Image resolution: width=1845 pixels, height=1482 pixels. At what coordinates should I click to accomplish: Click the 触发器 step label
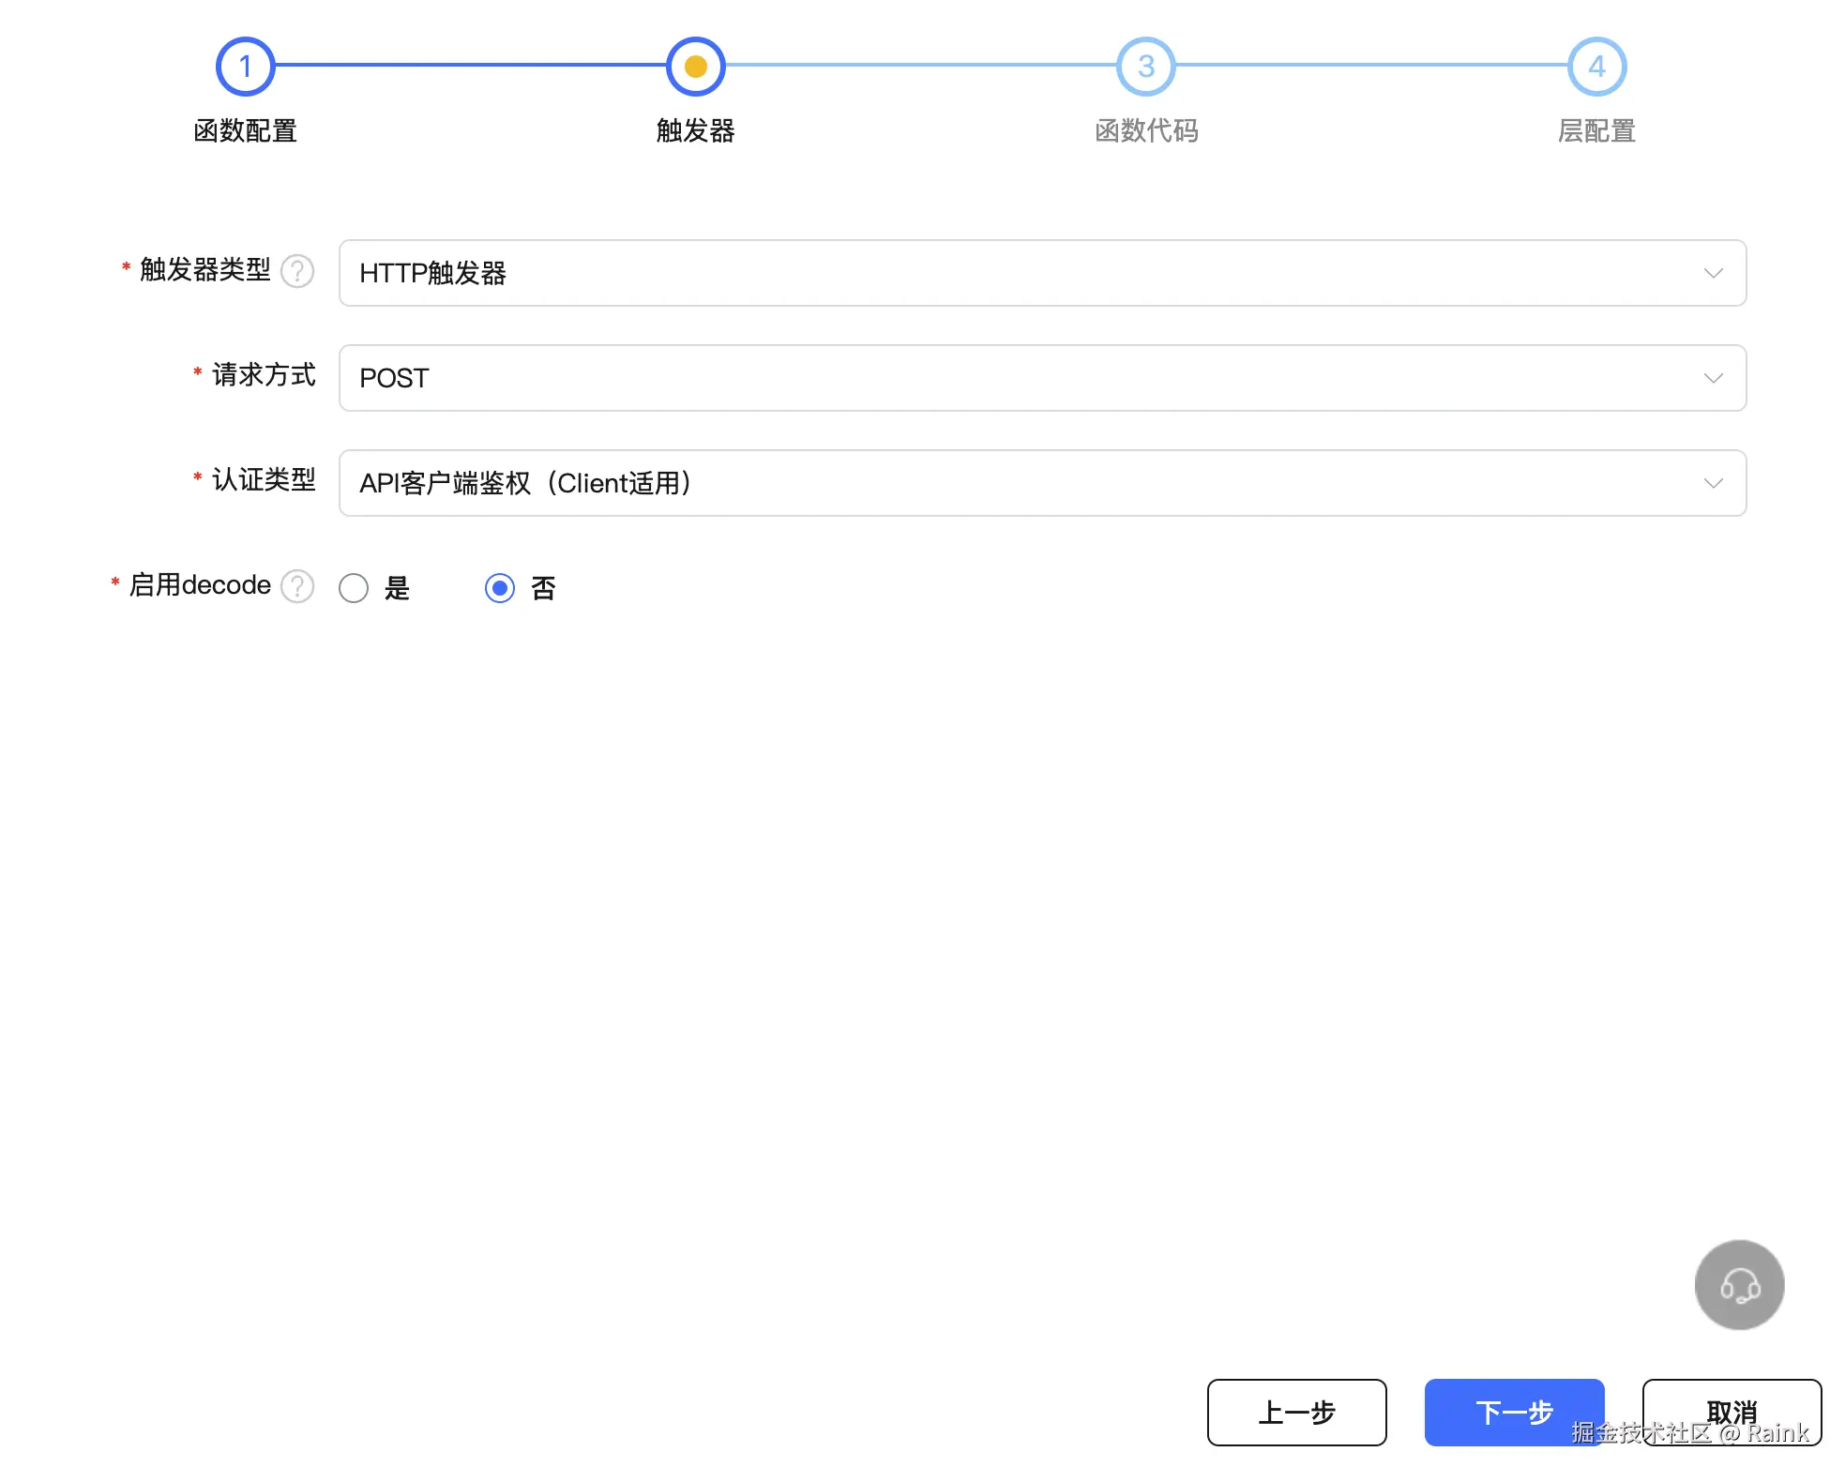pos(695,130)
